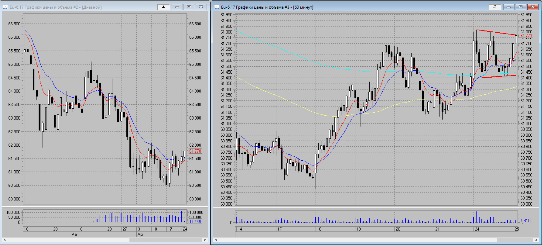Viewport: 542px width, 245px height.
Task: Maximize the 60-minute chart window
Action: (521, 7)
